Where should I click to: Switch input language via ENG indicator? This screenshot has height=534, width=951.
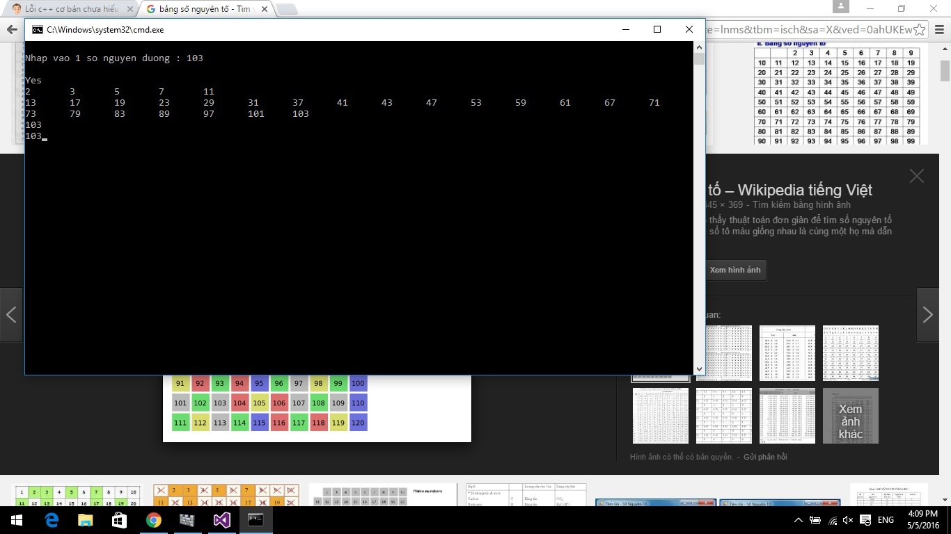[x=885, y=520]
